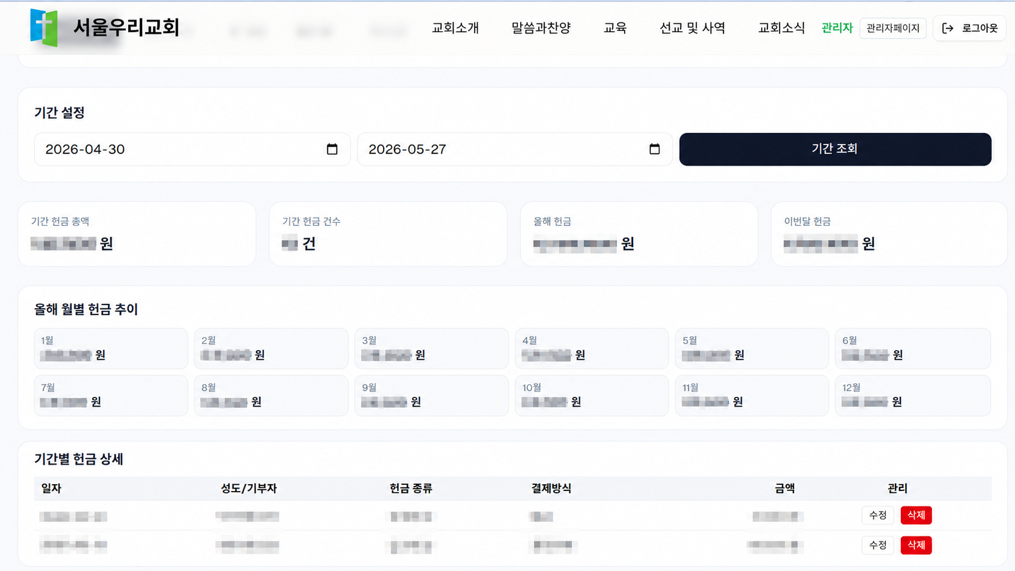Open the 교회소식 menu
Screen dimensions: 1015x571
coord(781,28)
